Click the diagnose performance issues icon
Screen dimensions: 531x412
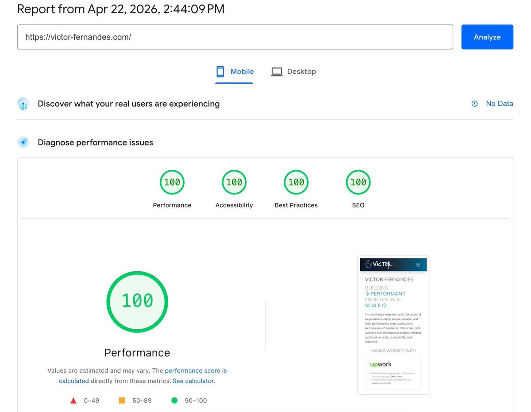pos(23,142)
